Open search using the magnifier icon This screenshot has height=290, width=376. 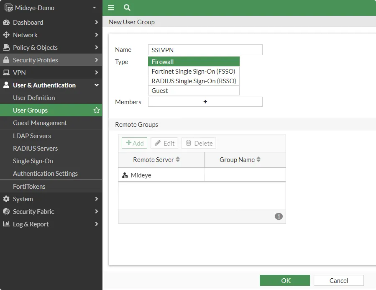pyautogui.click(x=127, y=8)
